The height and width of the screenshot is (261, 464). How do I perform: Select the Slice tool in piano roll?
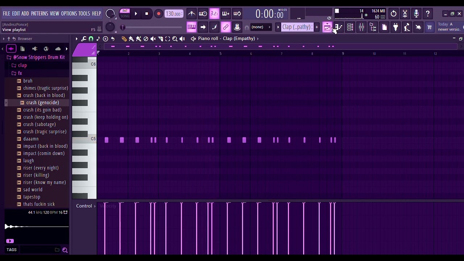click(x=160, y=38)
